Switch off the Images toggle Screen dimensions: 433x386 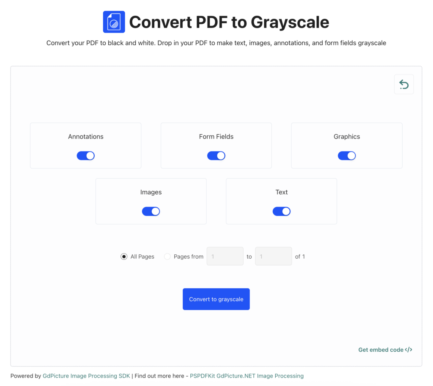(151, 211)
